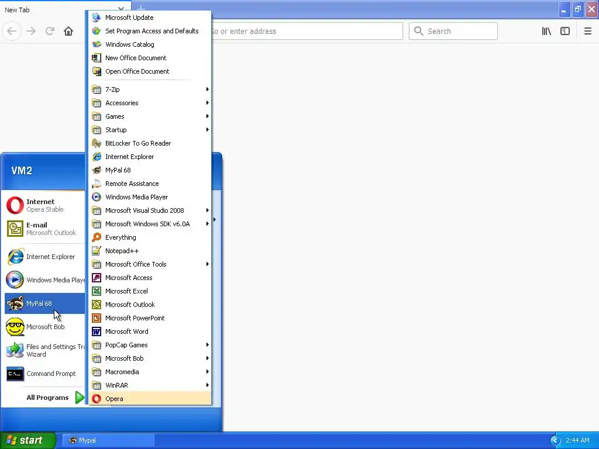
Task: Show hidden tray icons chevron
Action: 555,440
